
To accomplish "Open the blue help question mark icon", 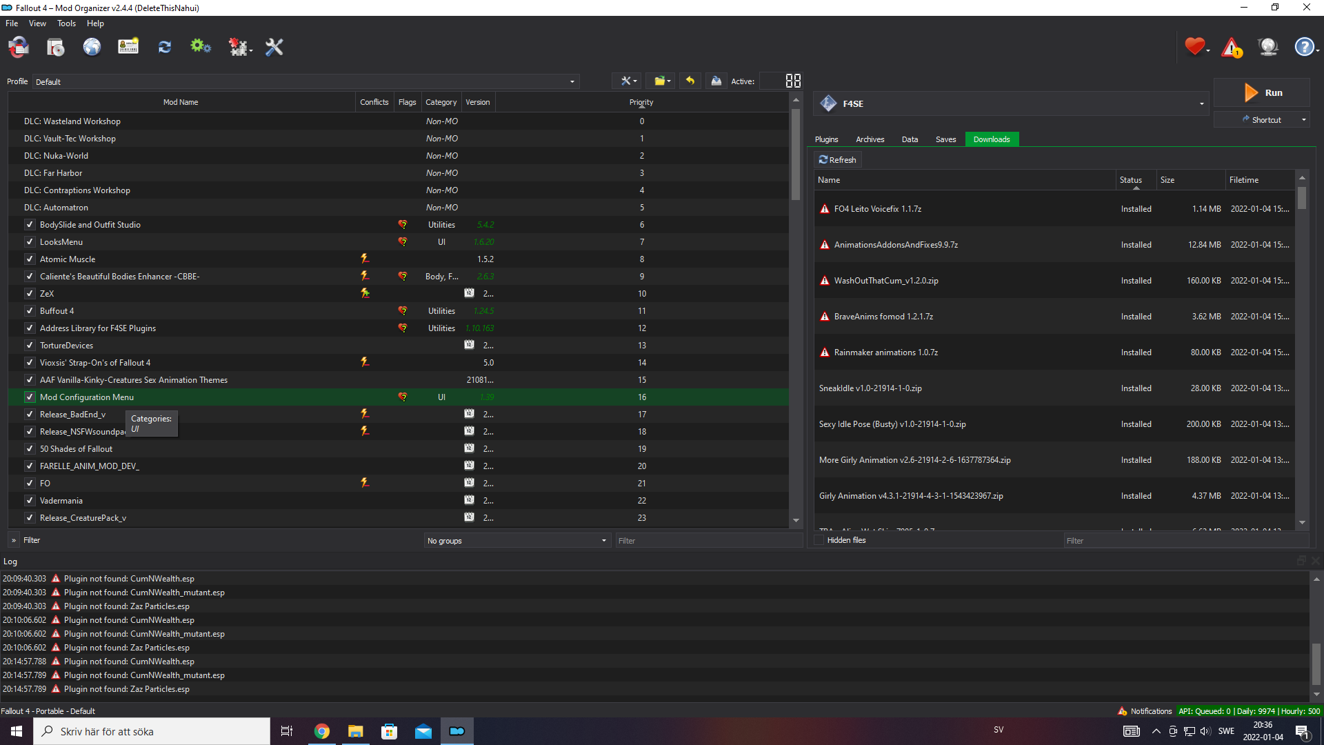I will click(1305, 46).
